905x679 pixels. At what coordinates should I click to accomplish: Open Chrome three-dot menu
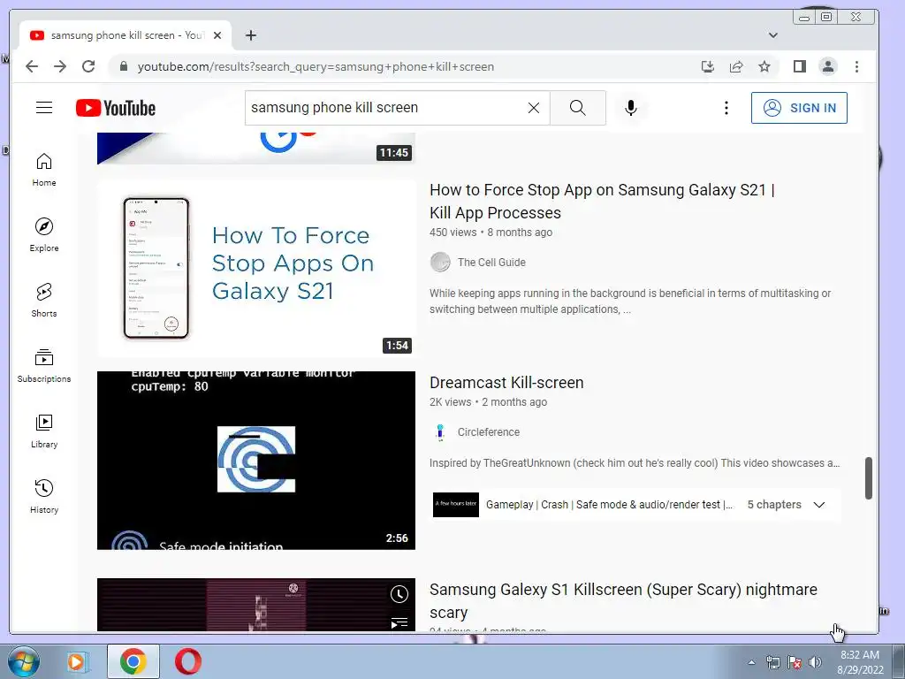(x=856, y=66)
